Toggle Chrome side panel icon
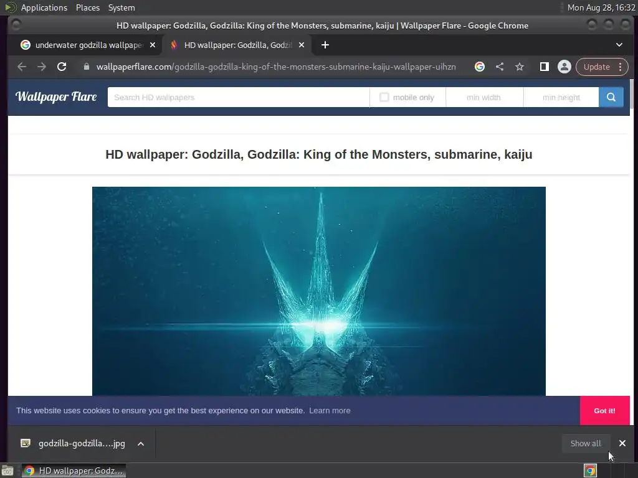Screen dimensions: 638x478 click(x=545, y=67)
